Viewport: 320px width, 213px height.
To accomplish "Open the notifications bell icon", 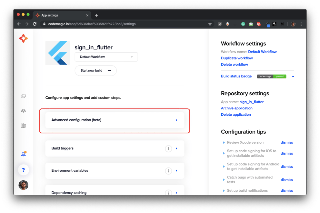I will click(x=23, y=154).
